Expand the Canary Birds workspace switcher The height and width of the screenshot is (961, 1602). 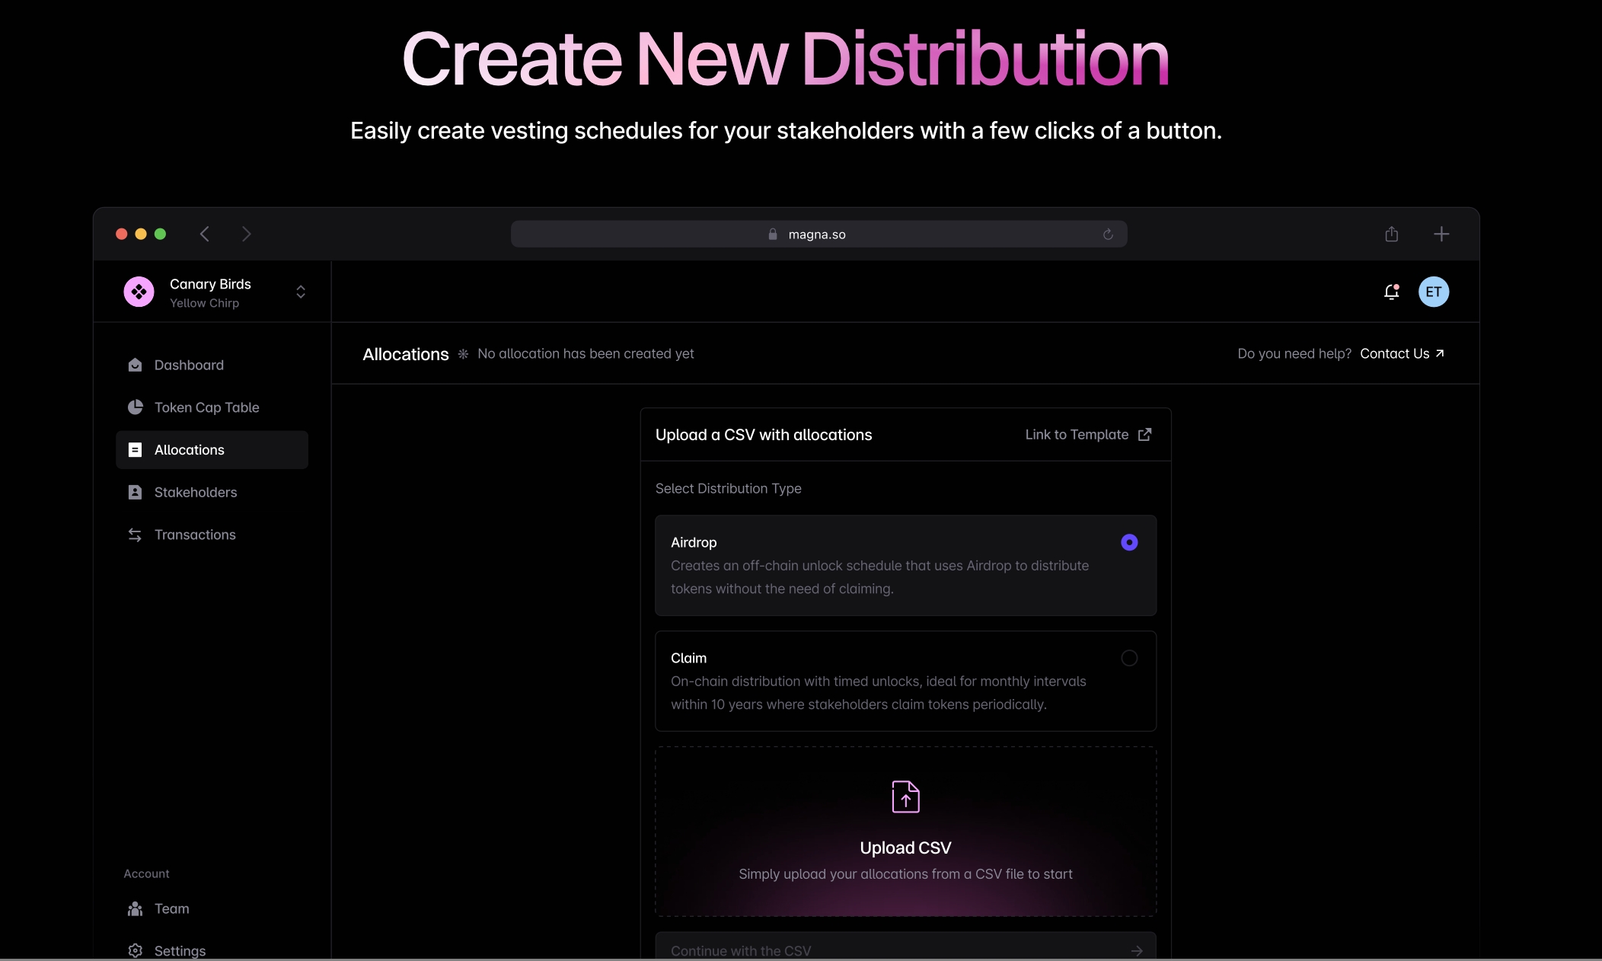point(301,292)
